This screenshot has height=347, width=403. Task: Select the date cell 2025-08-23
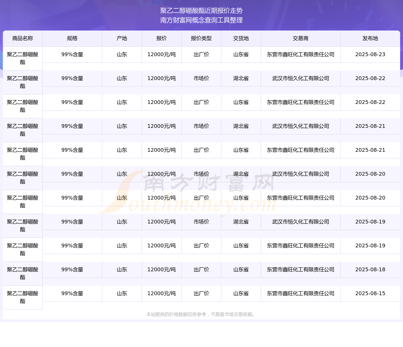pos(370,54)
